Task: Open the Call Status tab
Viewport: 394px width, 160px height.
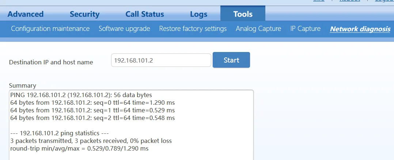Action: (145, 14)
